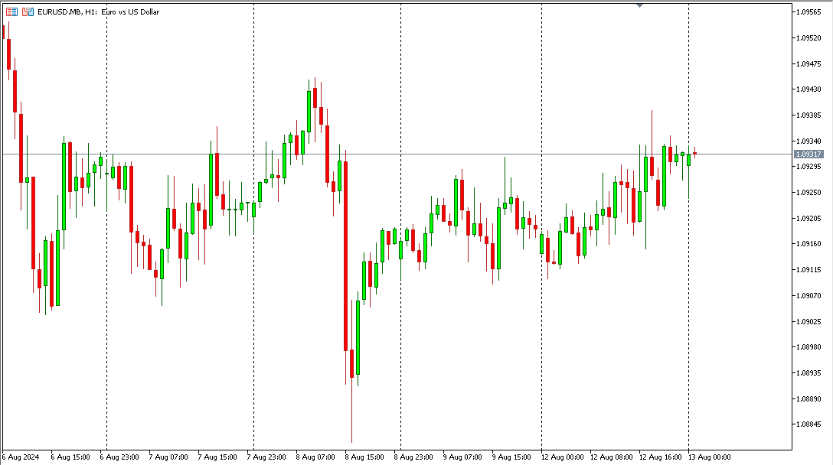Click the 1.09565 price scale label
Image resolution: width=833 pixels, height=465 pixels.
808,11
